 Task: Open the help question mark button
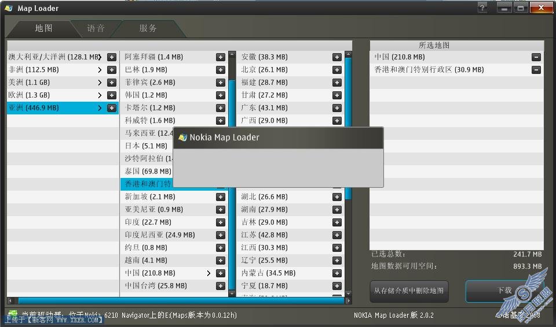(x=482, y=8)
